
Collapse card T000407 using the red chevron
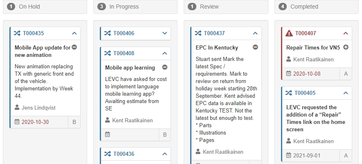[346, 33]
